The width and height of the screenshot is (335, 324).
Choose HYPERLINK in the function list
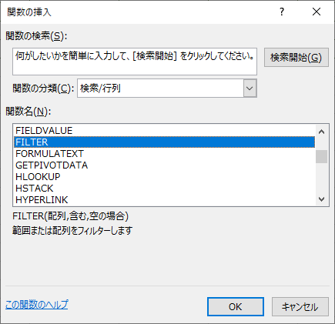[164, 200]
